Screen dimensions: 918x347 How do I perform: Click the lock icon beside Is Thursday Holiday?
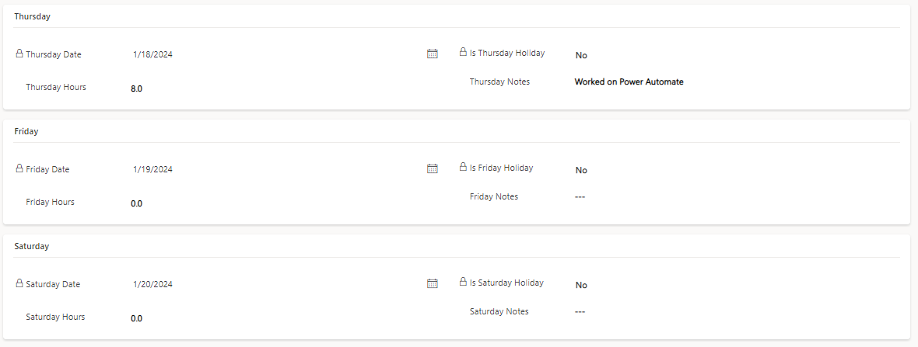point(463,52)
